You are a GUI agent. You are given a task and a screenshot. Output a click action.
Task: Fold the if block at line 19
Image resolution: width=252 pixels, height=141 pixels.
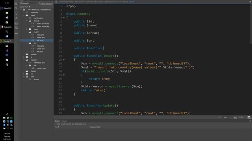64,75
